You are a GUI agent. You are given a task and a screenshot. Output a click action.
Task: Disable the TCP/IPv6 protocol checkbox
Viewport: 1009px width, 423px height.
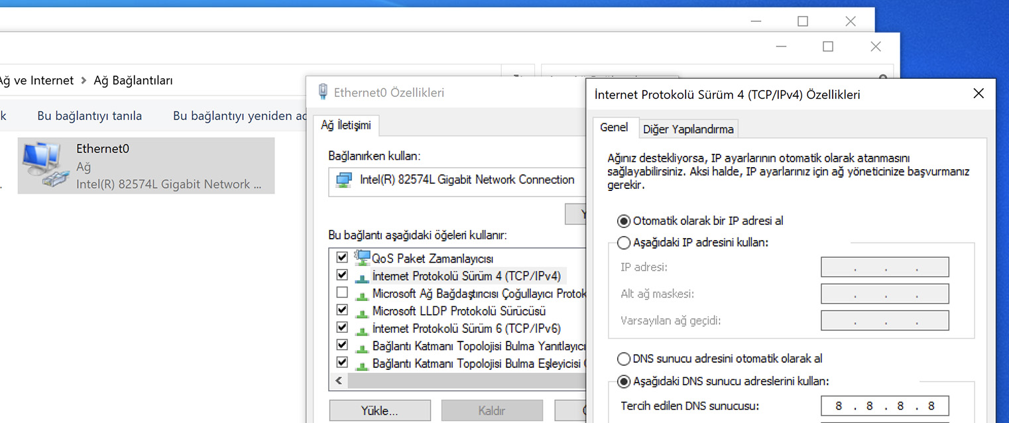pos(342,328)
